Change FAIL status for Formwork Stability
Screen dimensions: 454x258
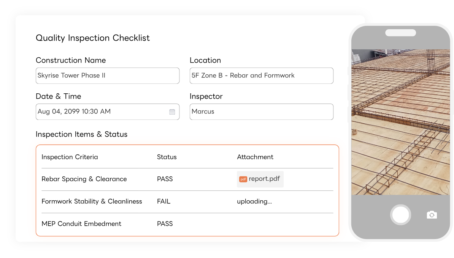click(164, 201)
